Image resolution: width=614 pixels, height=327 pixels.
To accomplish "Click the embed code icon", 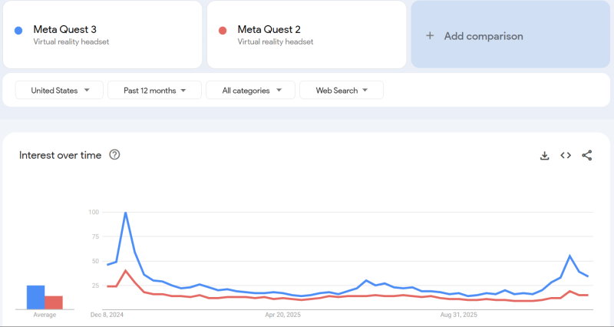I will pos(566,155).
